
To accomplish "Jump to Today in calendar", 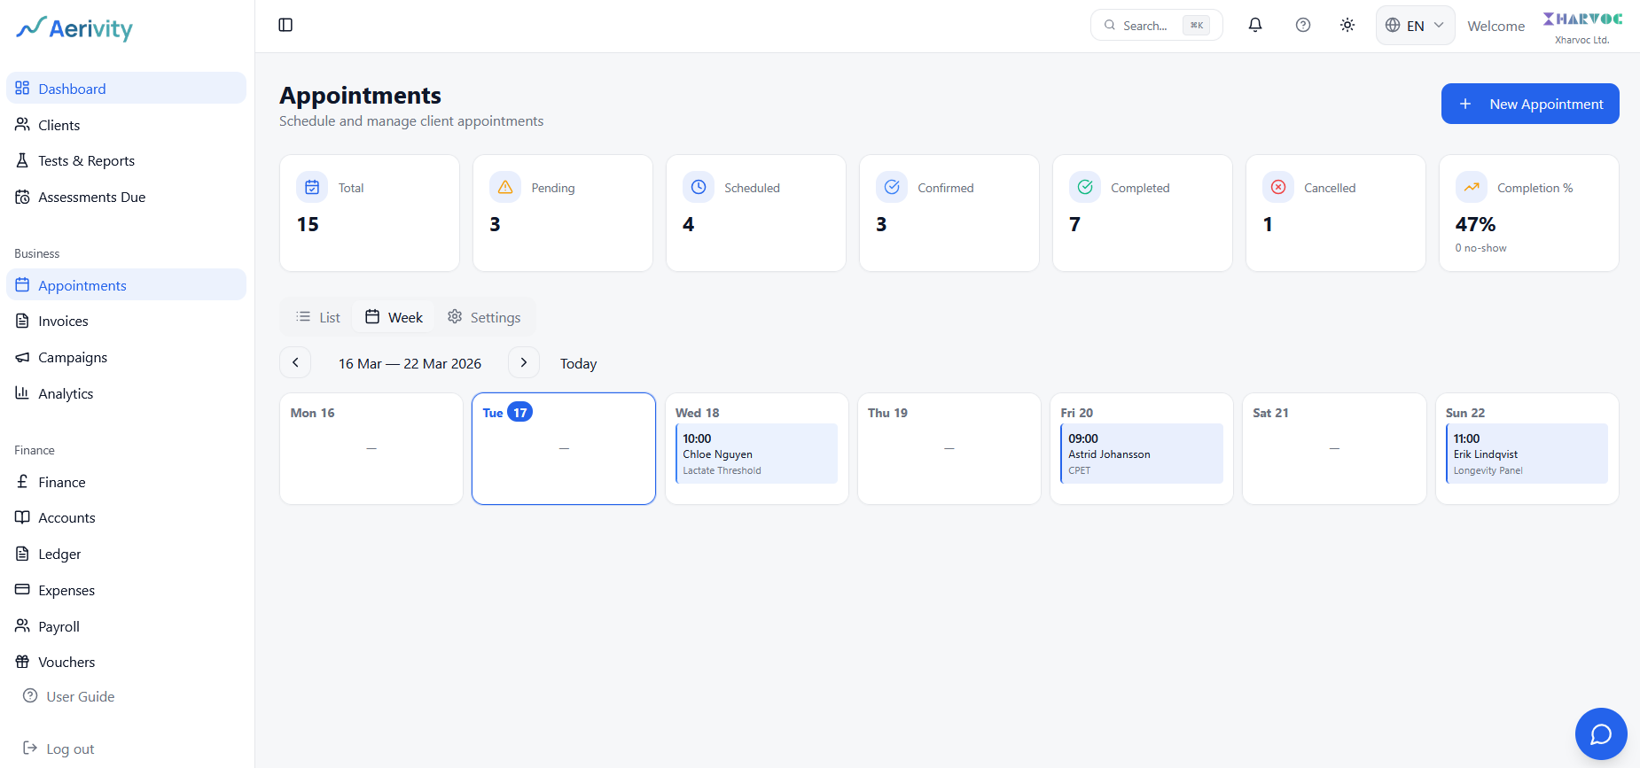I will 578,363.
